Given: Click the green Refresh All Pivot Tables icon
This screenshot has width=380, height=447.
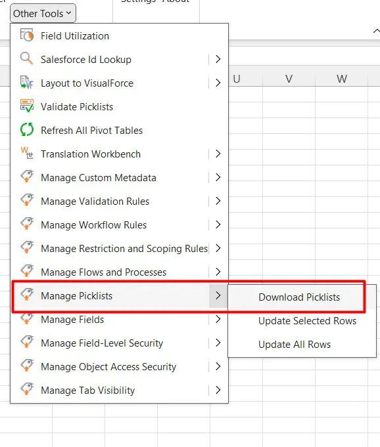Looking at the screenshot, I should coord(27,130).
